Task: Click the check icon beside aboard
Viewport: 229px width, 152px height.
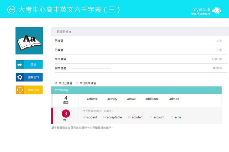Action: pos(84,117)
